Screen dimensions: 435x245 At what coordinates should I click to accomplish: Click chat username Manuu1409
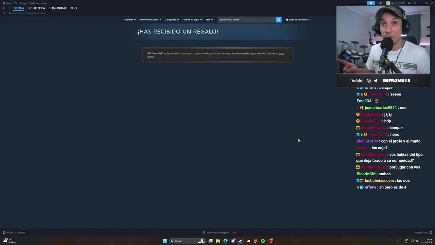[367, 141]
